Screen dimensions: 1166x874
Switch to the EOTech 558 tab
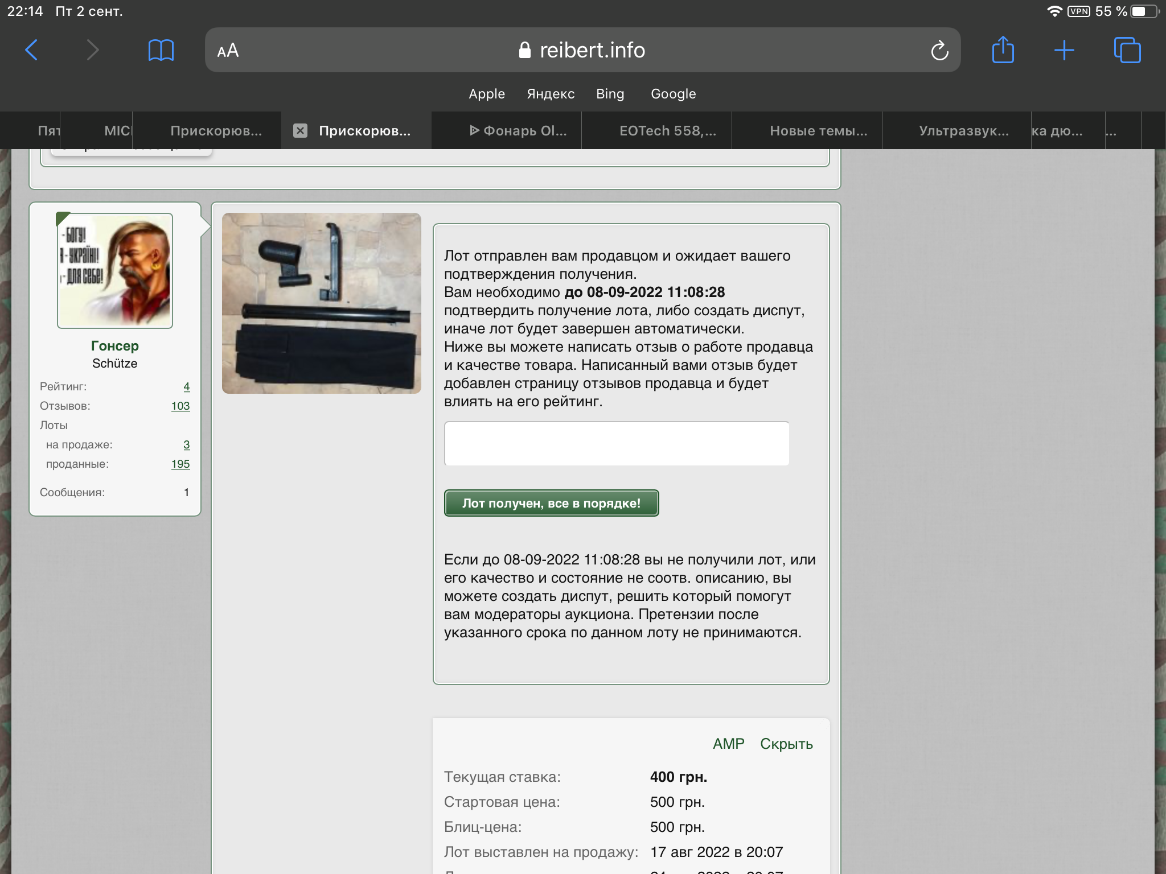coord(667,131)
